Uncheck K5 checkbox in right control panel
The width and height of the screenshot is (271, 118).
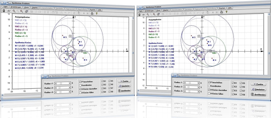[x=241, y=83]
